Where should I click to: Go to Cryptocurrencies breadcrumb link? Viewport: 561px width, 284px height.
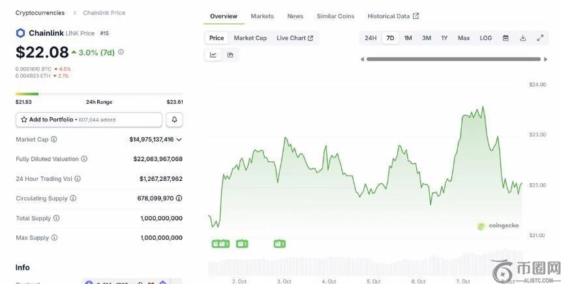pos(40,13)
